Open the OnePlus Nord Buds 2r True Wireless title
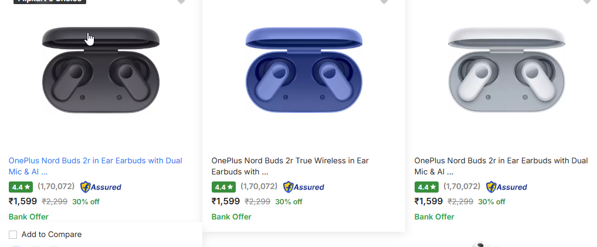The image size is (597, 247). [x=290, y=166]
